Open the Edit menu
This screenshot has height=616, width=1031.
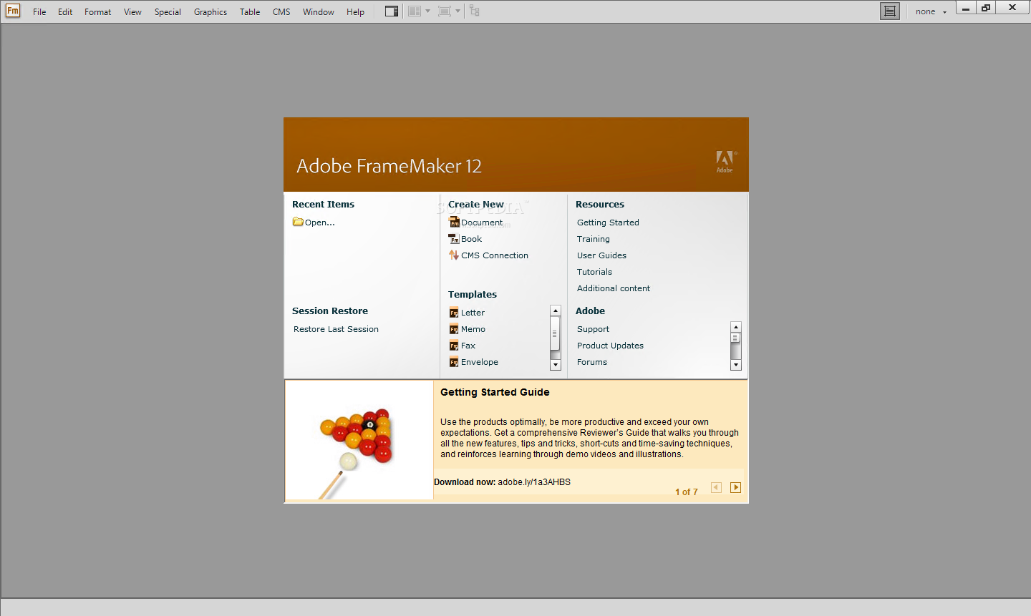[65, 11]
